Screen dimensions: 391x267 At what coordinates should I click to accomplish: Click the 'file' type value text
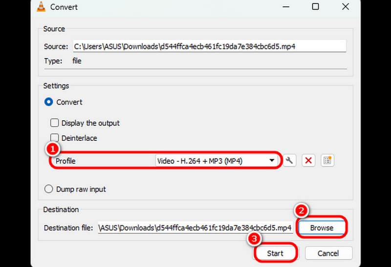coord(77,61)
